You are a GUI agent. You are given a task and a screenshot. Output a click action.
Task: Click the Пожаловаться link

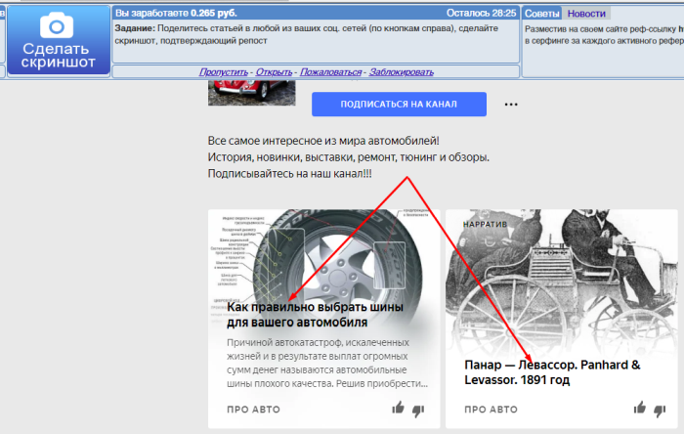(x=329, y=72)
